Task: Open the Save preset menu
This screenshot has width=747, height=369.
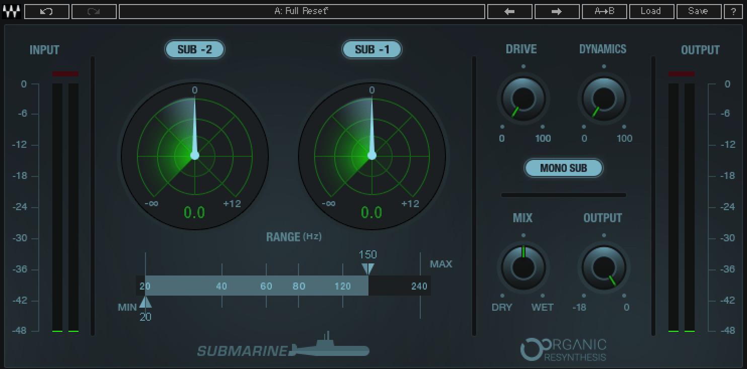Action: point(698,11)
